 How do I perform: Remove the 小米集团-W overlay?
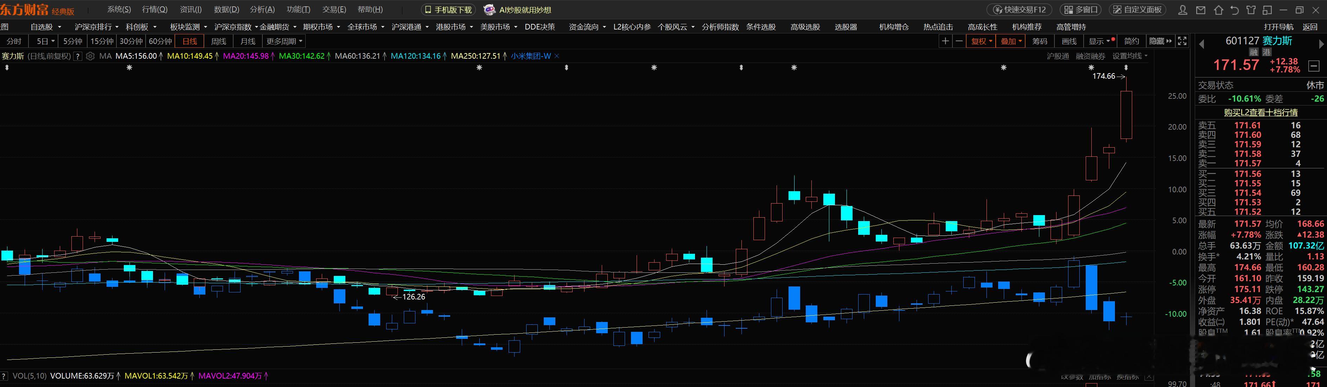[557, 56]
